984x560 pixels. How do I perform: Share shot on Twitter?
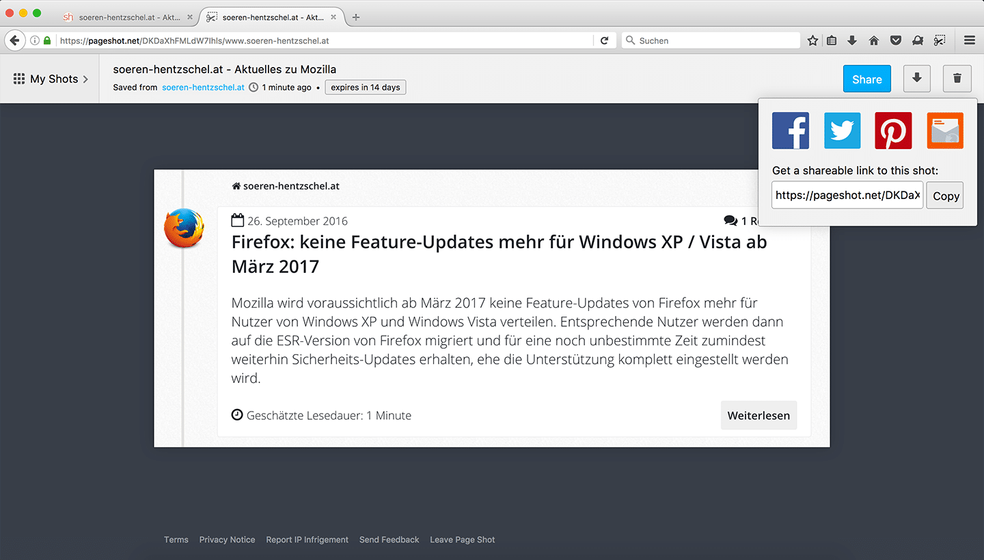pyautogui.click(x=842, y=131)
